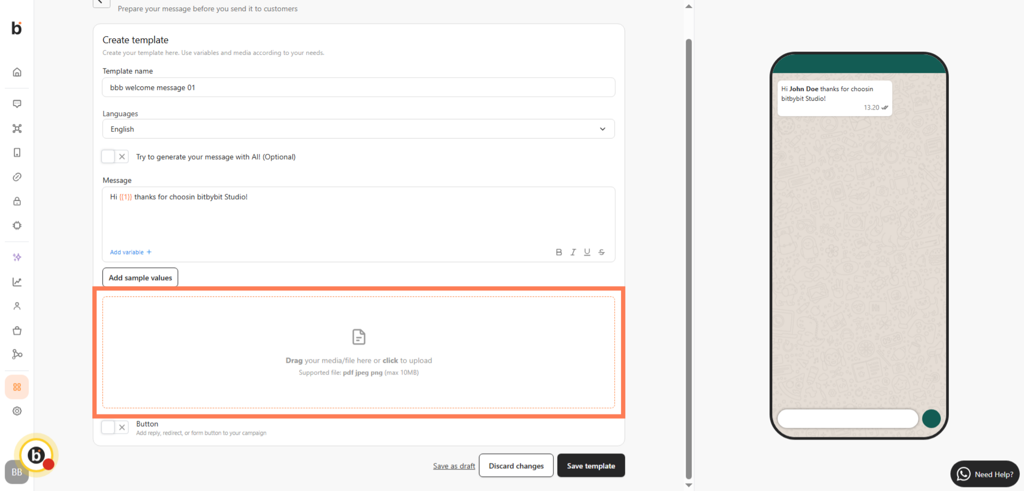Apply bold formatting to message
This screenshot has height=491, width=1024.
click(559, 252)
